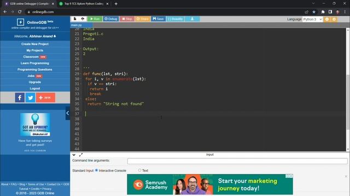Go forward in browser history
Viewport: 350px width, 196px height.
[12, 12]
